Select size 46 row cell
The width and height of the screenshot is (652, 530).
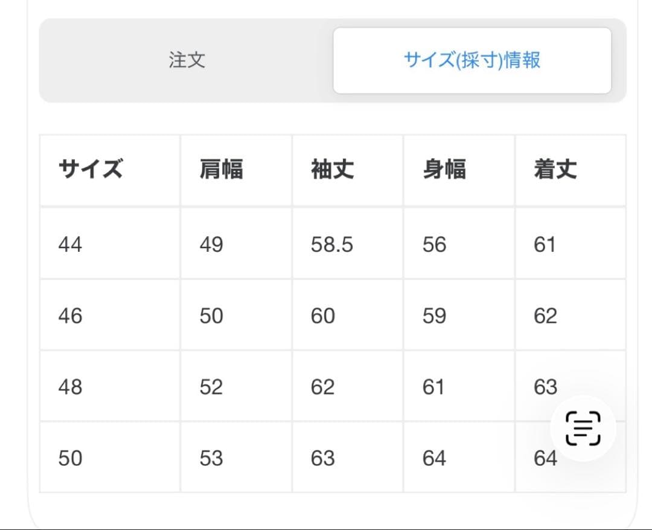point(71,316)
